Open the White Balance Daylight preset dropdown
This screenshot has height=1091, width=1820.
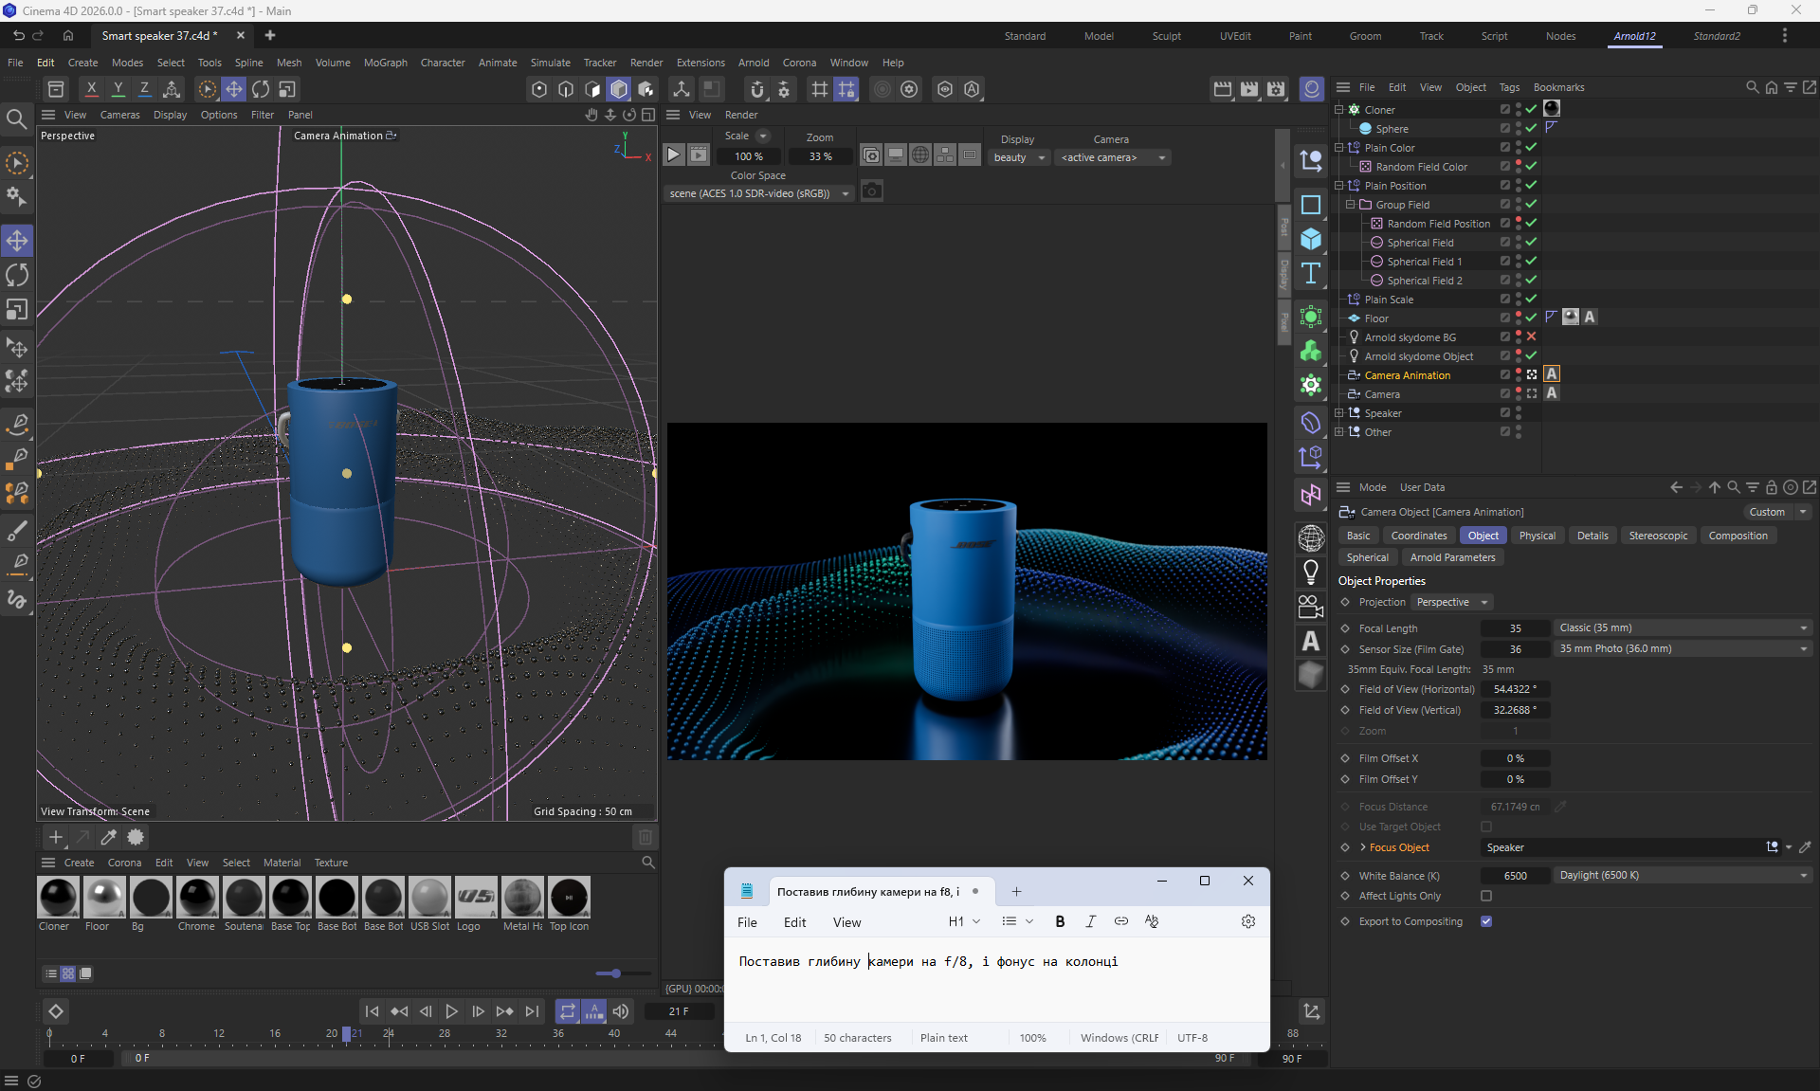pyautogui.click(x=1682, y=875)
